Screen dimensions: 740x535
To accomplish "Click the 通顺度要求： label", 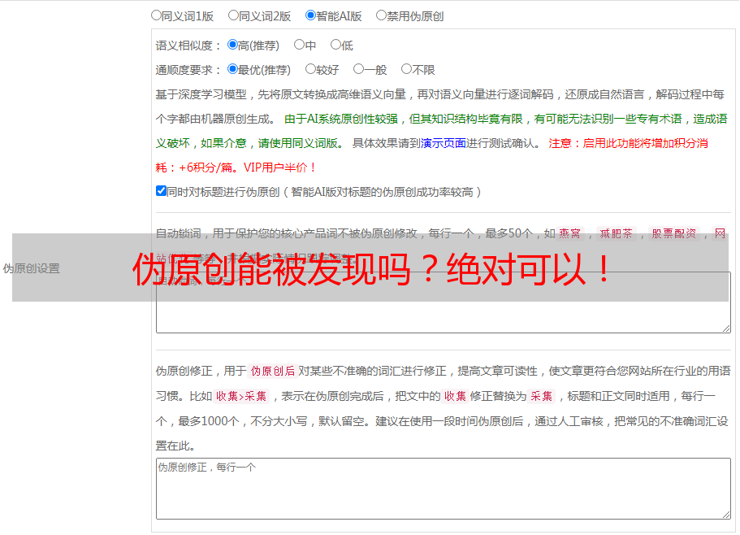I will click(x=188, y=71).
